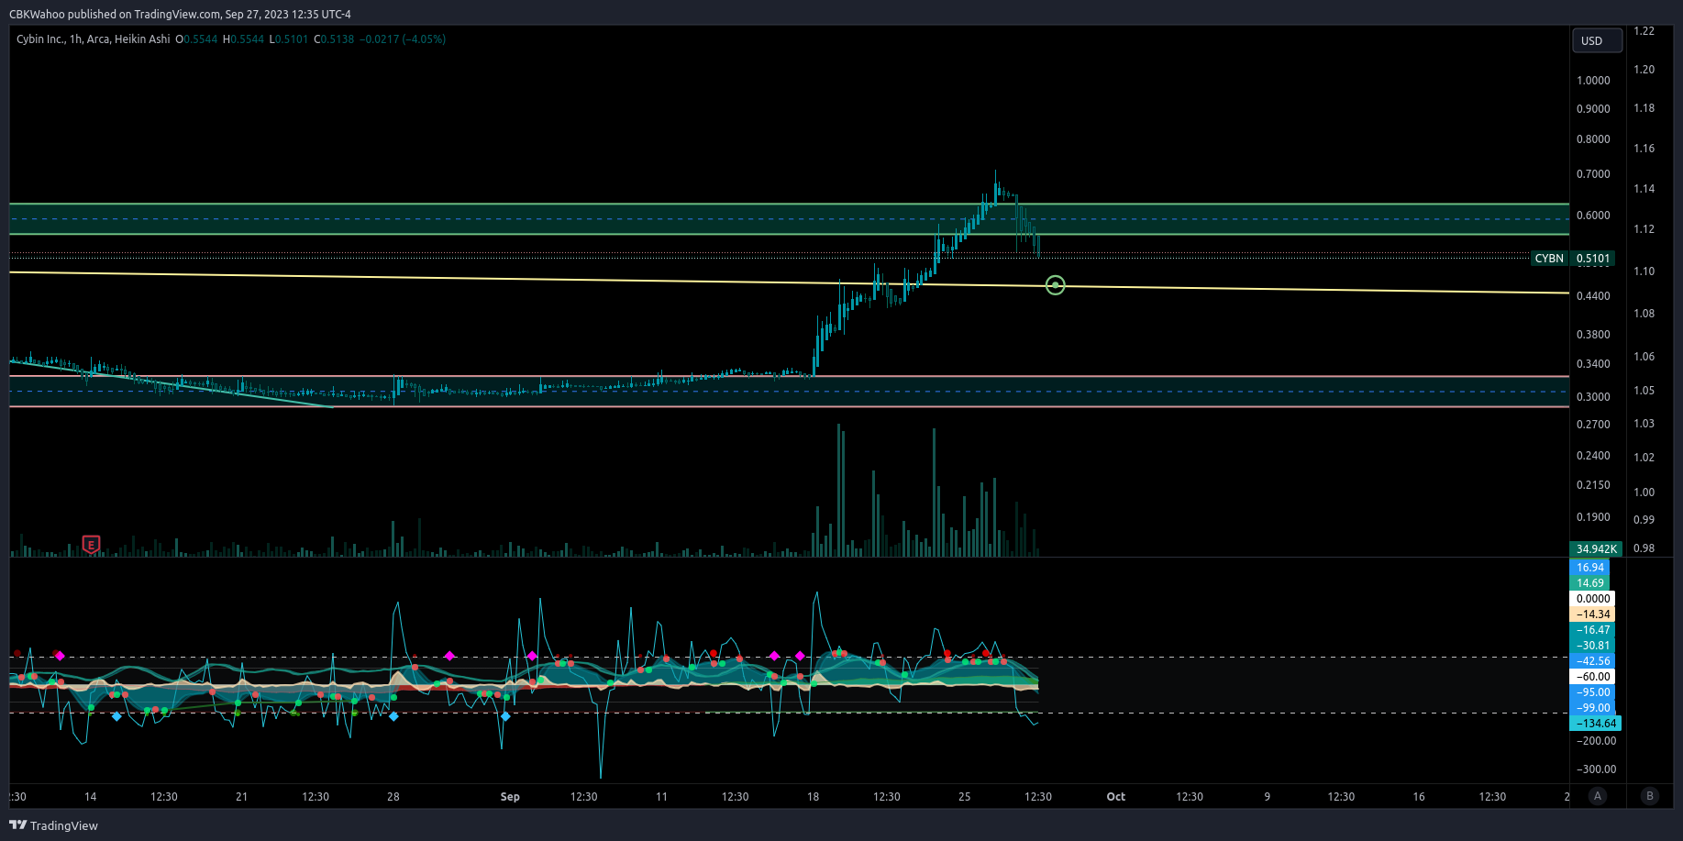
Task: Click the 1.22 right scale label
Action: pyautogui.click(x=1644, y=31)
